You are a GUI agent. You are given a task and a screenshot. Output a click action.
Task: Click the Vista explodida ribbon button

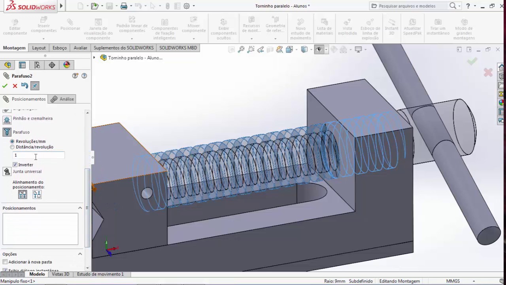click(347, 26)
